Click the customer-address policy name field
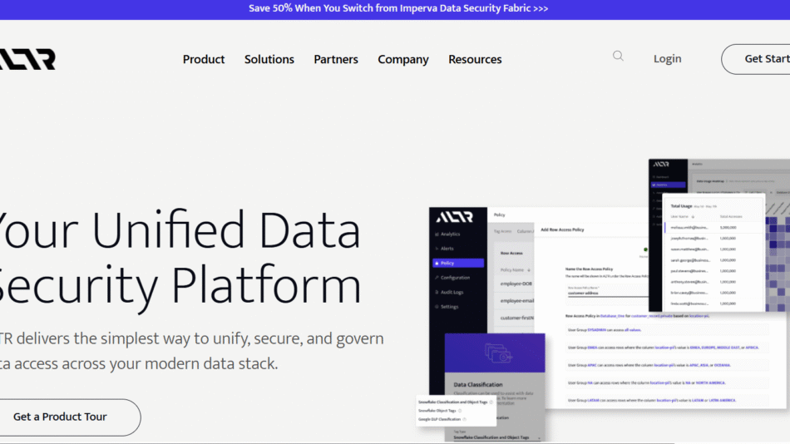Screen dimensions: 790x444 (607, 294)
